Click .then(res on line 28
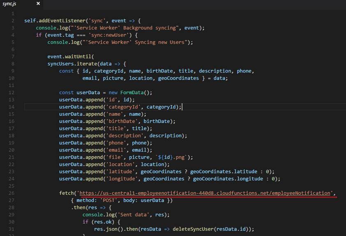The image size is (346, 236). click(84, 208)
